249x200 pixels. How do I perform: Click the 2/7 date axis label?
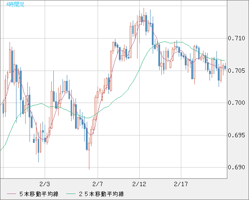98,184
